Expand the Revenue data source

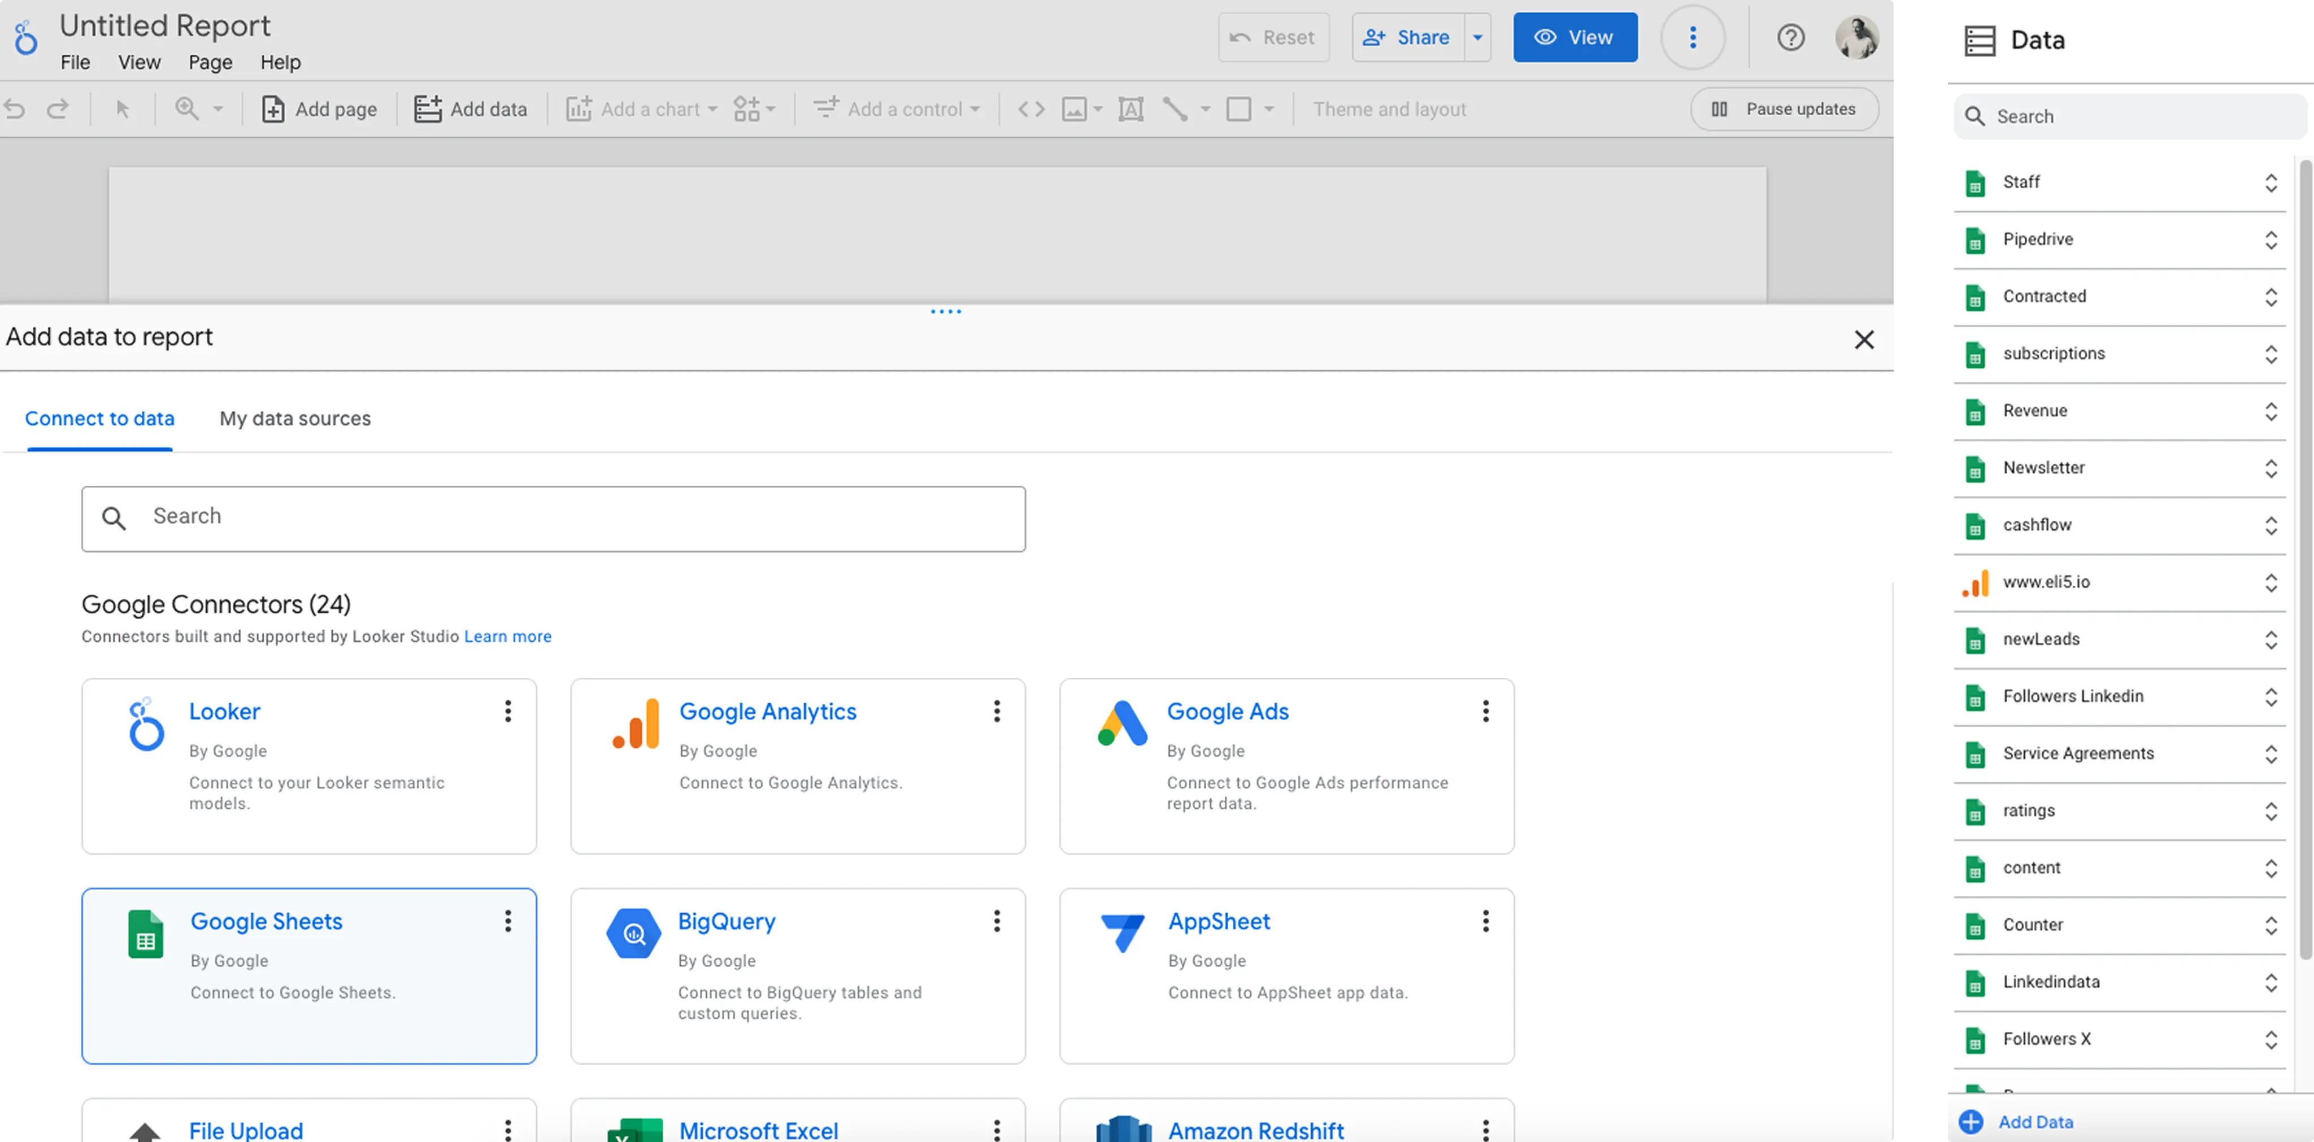(2271, 411)
